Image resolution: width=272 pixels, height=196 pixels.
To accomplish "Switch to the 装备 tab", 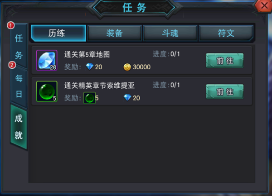I will click(x=115, y=33).
